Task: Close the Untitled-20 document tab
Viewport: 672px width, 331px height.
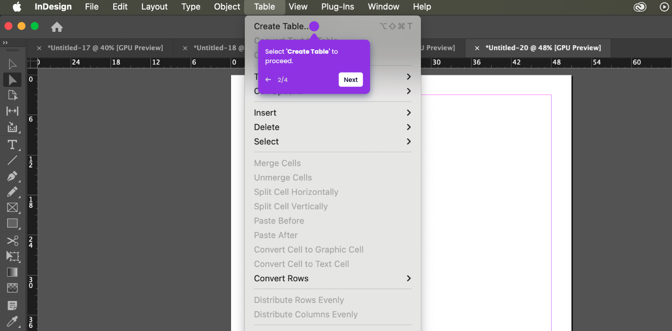Action: click(477, 48)
